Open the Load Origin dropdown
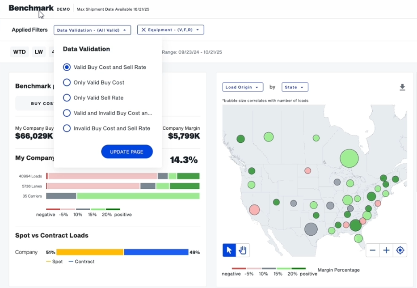The width and height of the screenshot is (417, 288). pos(243,87)
